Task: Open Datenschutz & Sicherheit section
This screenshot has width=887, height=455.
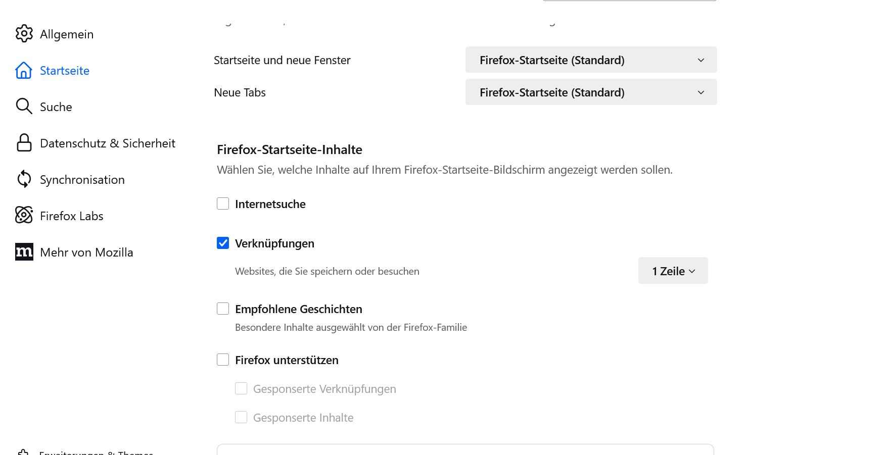Action: click(x=107, y=143)
